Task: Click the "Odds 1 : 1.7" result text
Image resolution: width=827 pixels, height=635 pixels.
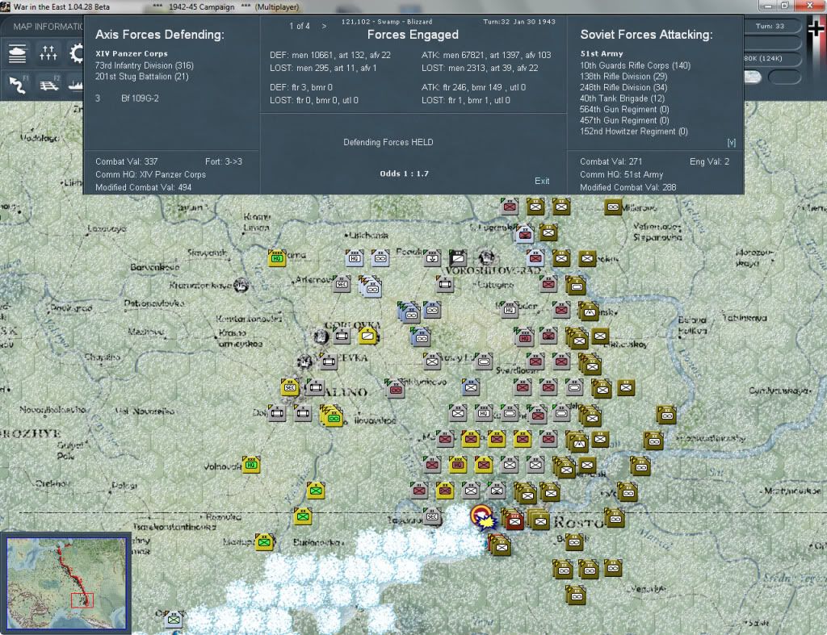Action: click(x=404, y=173)
